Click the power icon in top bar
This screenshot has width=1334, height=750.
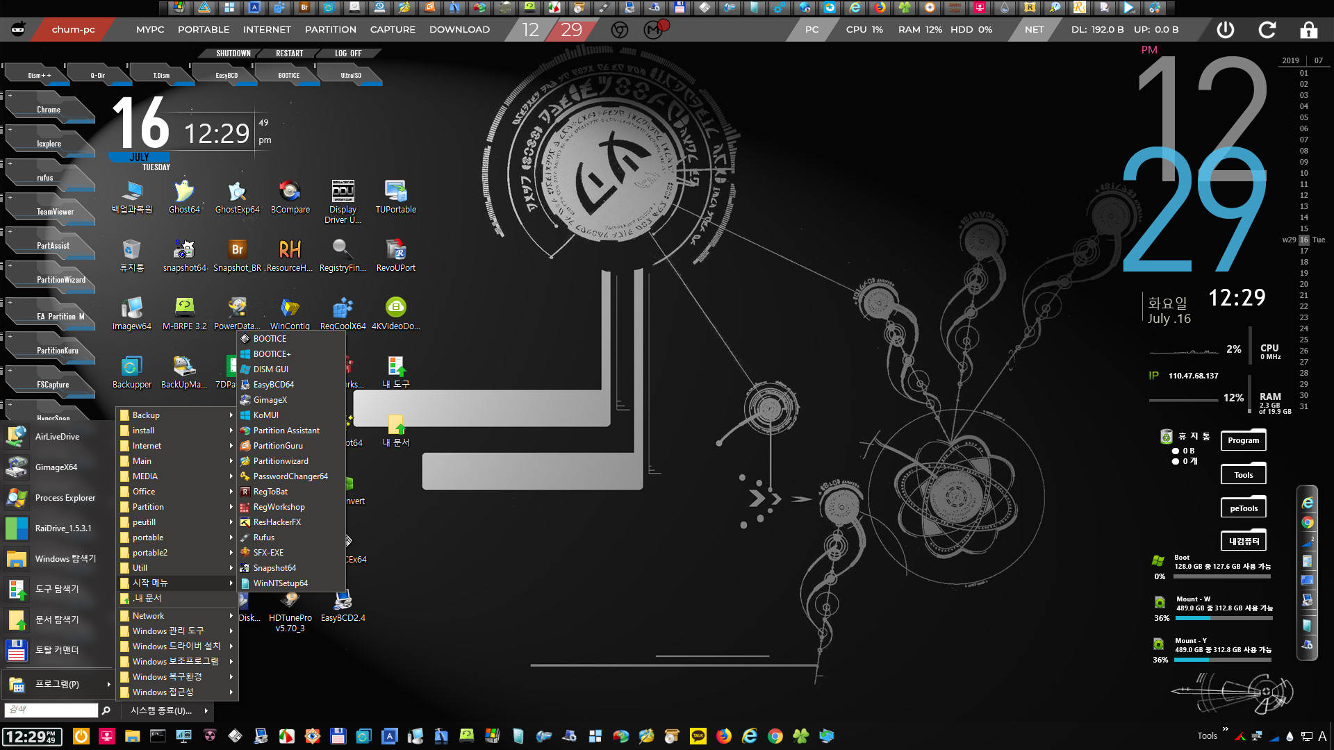click(1226, 30)
